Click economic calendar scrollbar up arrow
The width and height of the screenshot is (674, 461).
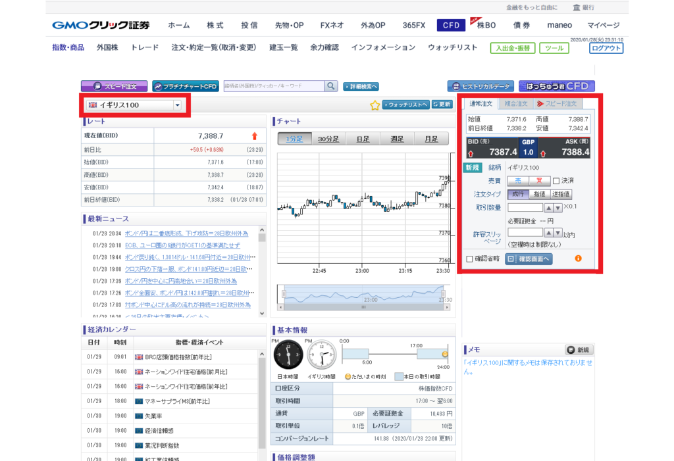point(262,354)
